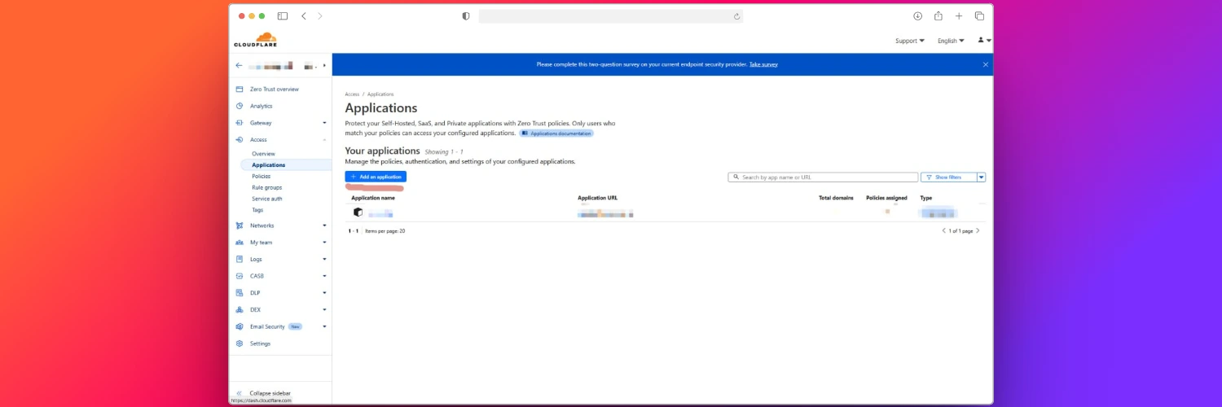The width and height of the screenshot is (1222, 407).
Task: Open the Applications documentation link
Action: point(556,133)
